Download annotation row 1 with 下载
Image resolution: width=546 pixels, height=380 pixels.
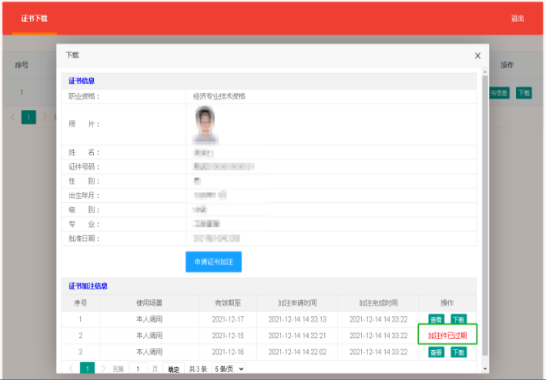(459, 319)
